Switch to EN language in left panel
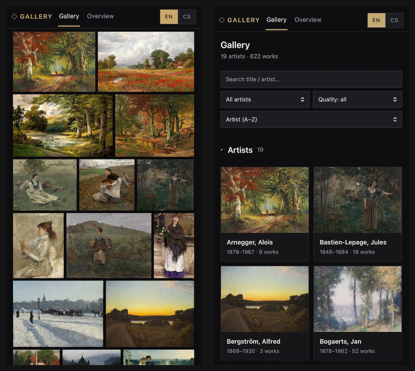 pyautogui.click(x=169, y=17)
